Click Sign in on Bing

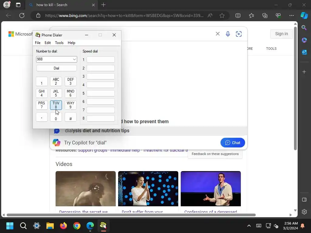point(281,34)
